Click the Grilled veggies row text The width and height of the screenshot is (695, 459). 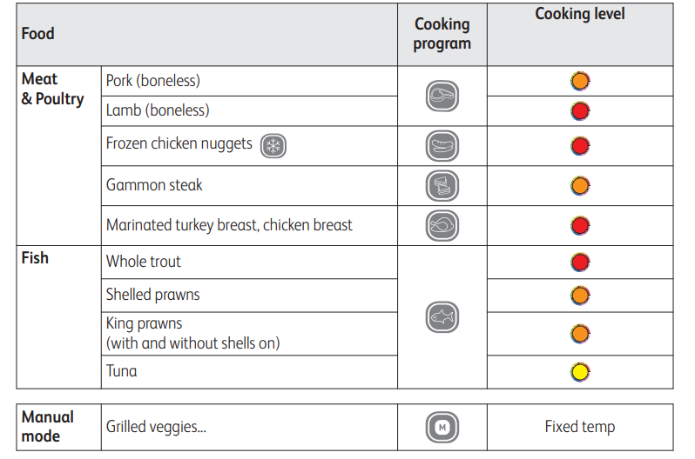tap(156, 427)
